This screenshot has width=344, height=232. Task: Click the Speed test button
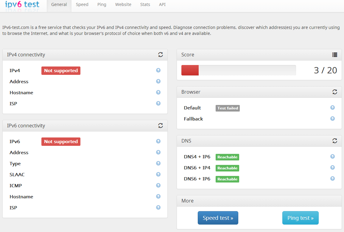click(218, 218)
